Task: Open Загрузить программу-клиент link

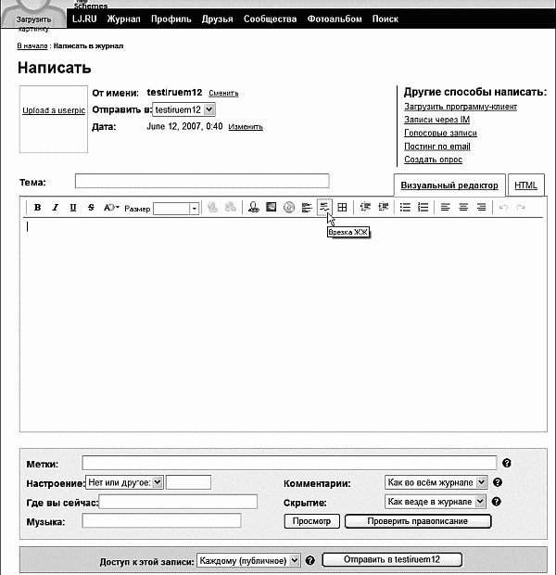Action: pyautogui.click(x=461, y=107)
